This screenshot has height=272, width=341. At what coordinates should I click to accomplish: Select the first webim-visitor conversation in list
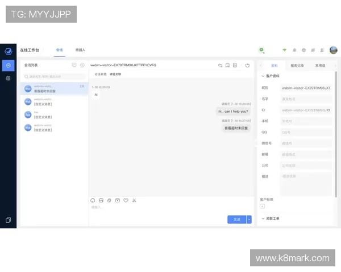54,88
